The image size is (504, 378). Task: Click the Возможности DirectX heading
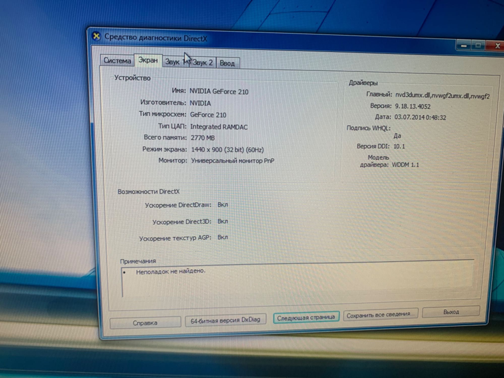[x=149, y=192]
